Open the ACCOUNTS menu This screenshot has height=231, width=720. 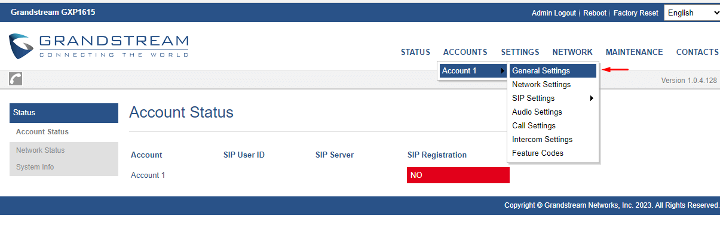tap(465, 52)
